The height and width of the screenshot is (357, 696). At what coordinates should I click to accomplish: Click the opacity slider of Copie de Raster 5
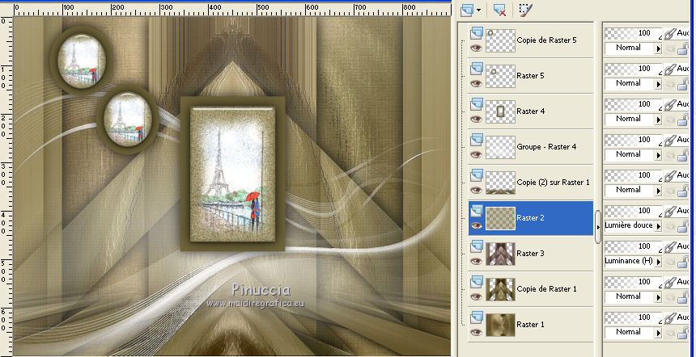point(633,33)
